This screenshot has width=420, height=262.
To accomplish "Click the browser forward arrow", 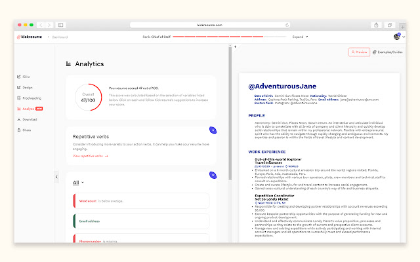I will 49,25.
